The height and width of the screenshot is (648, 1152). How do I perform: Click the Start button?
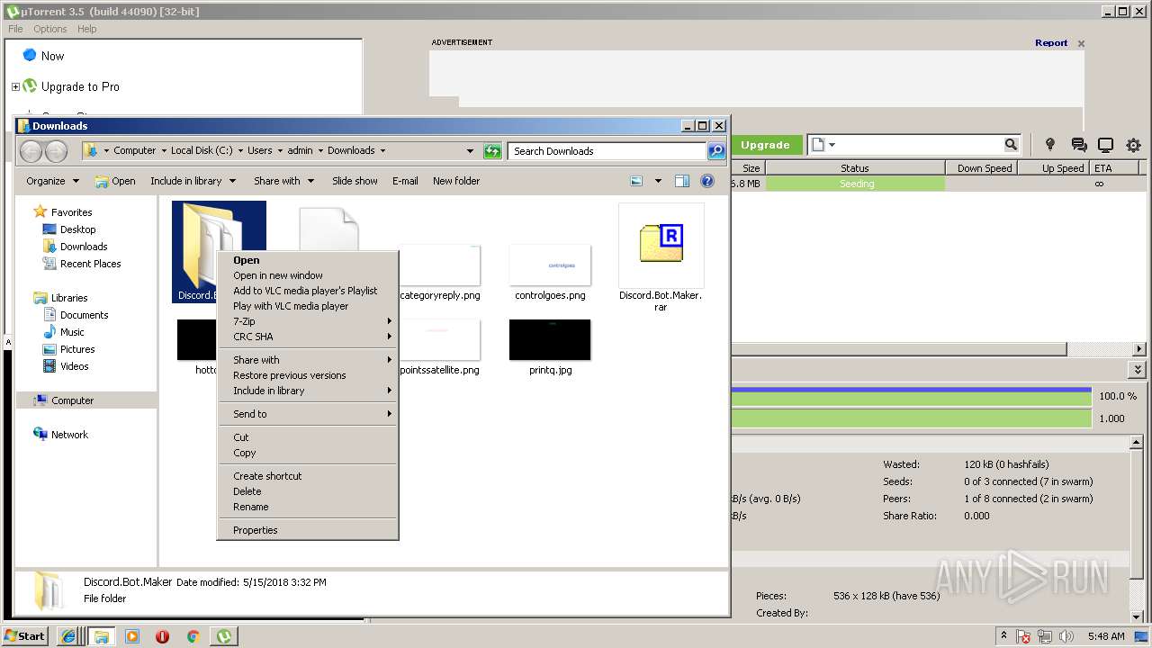pos(25,636)
